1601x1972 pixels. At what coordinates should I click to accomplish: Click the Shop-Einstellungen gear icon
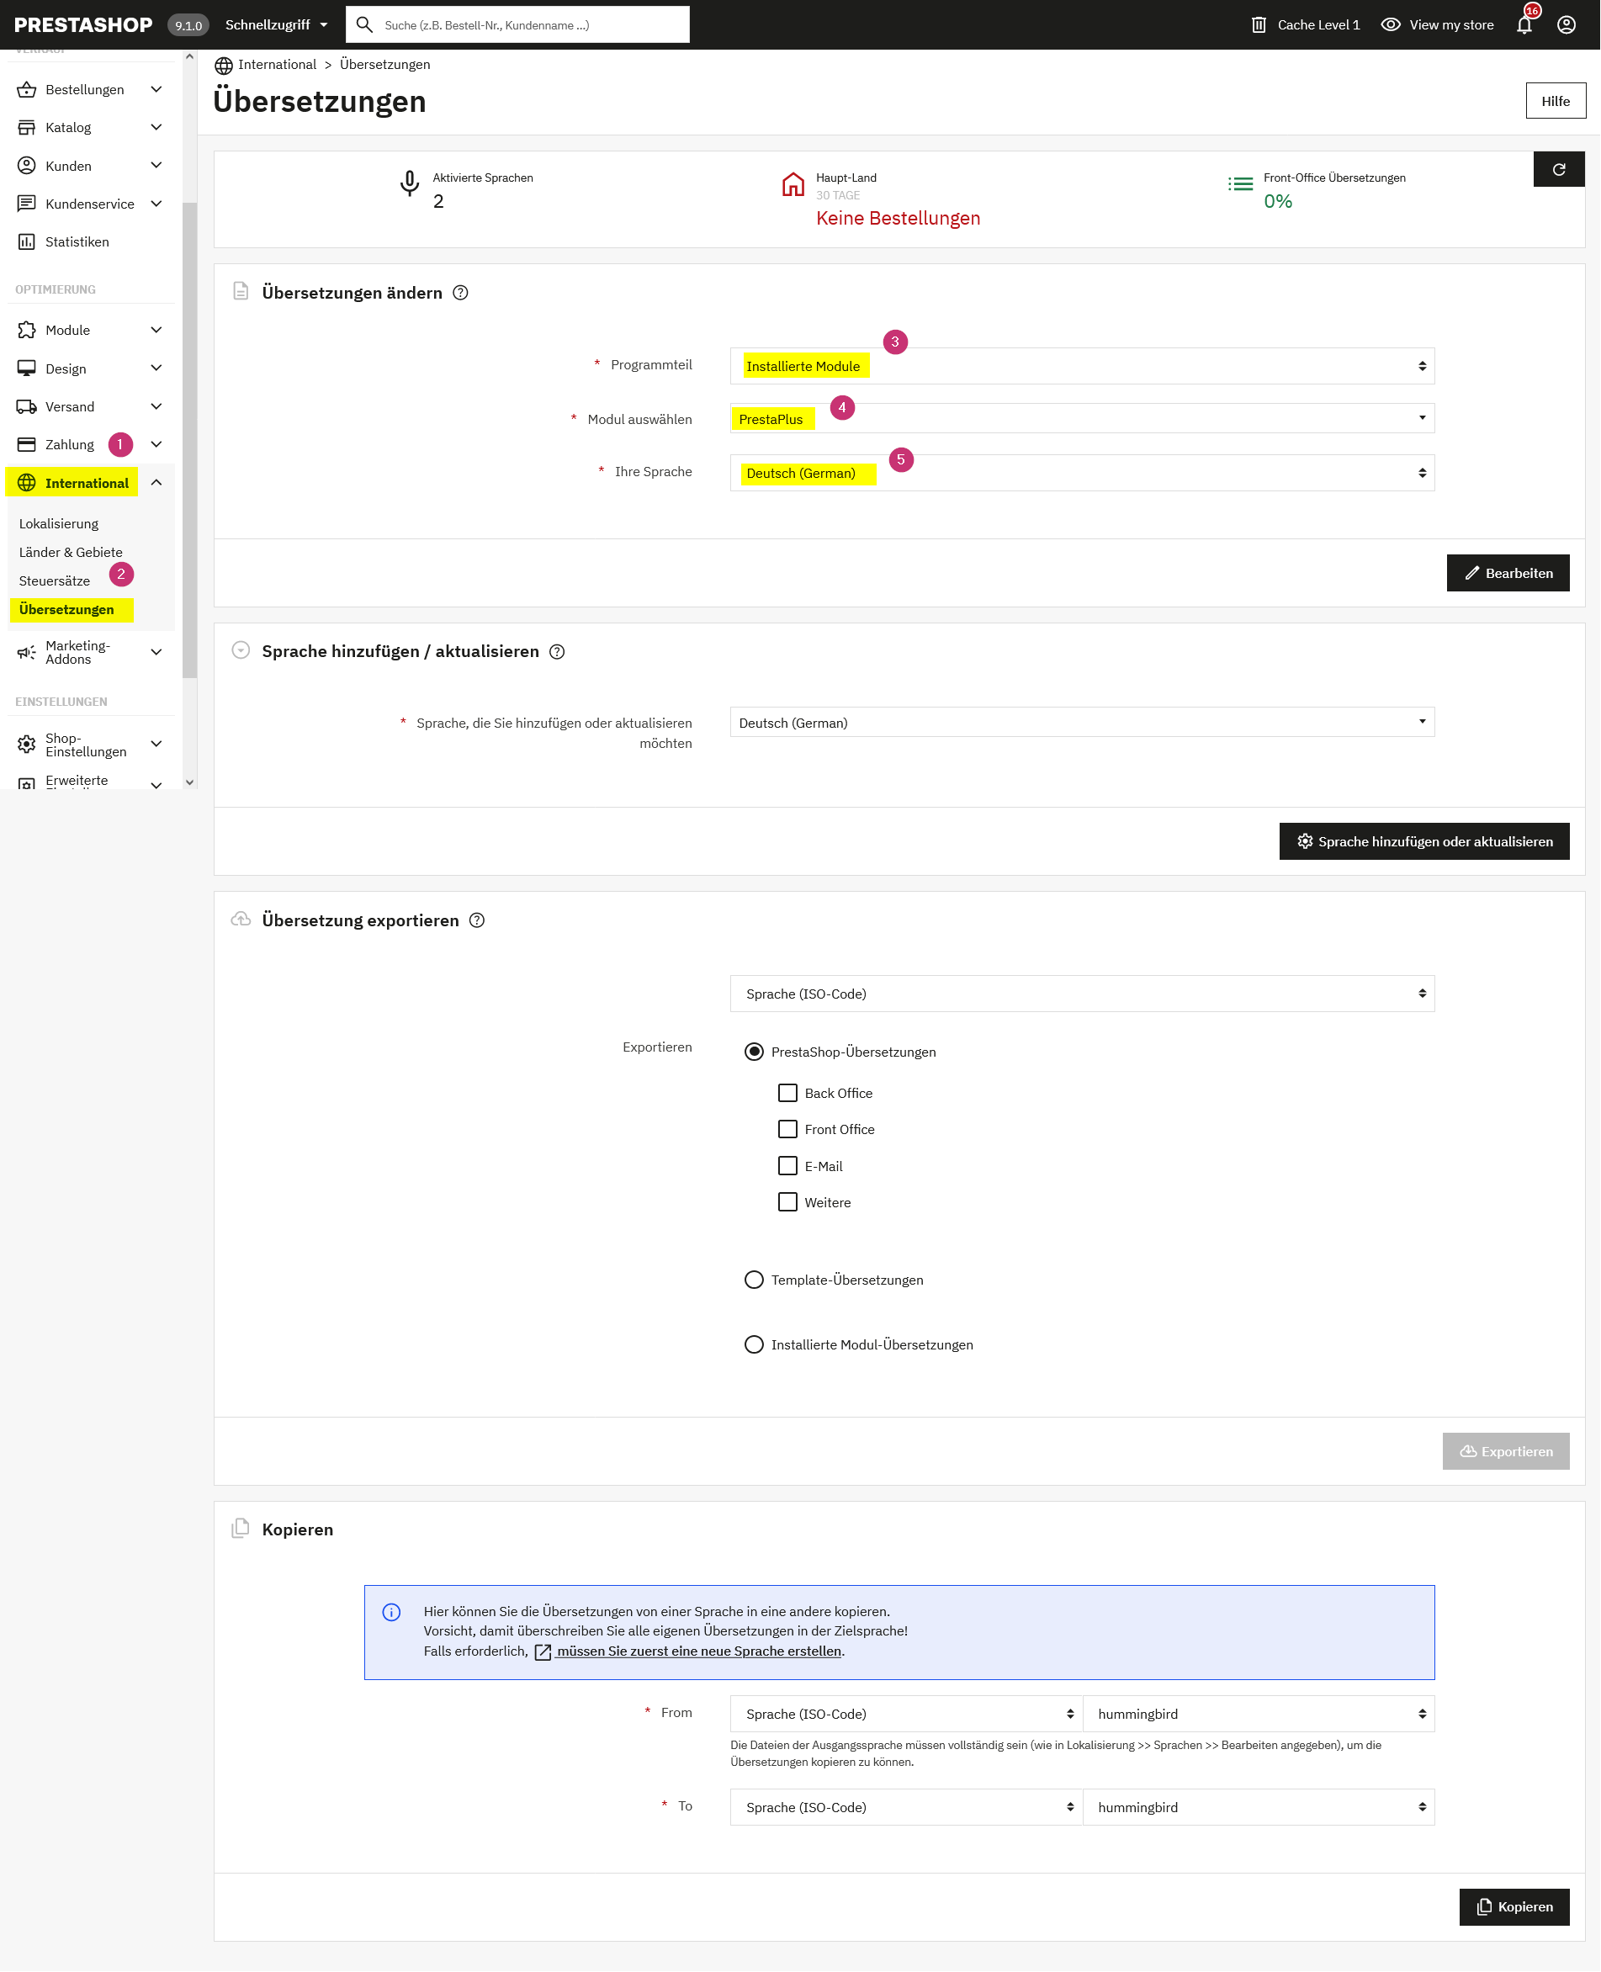pos(27,745)
